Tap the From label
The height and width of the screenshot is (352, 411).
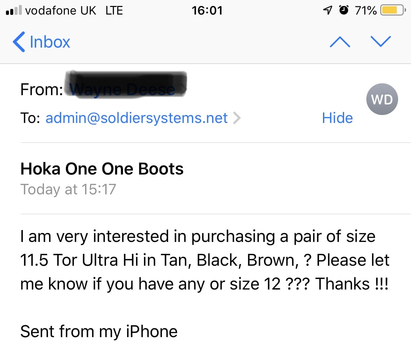coord(42,89)
